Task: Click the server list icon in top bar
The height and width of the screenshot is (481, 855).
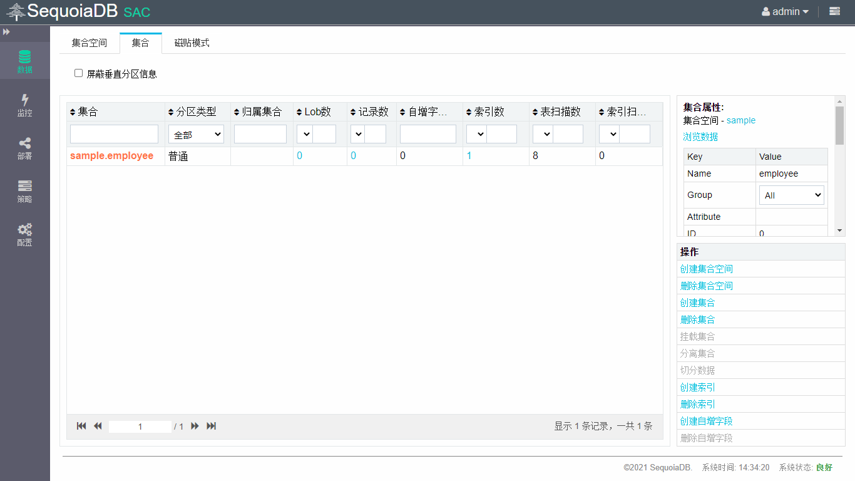Action: pyautogui.click(x=834, y=11)
